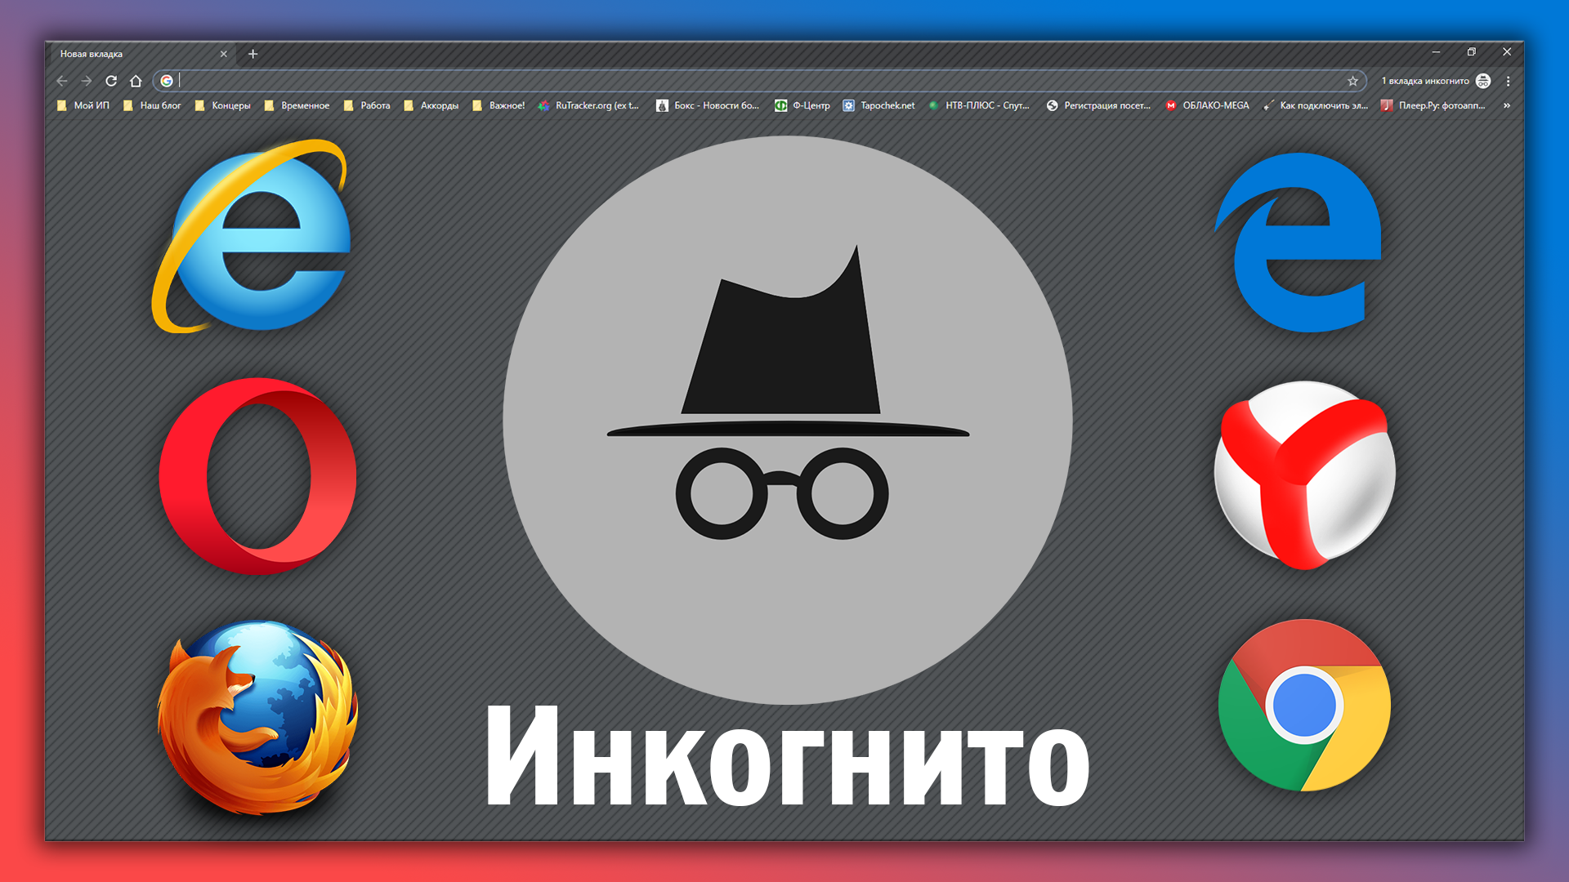Open the Аккорды bookmark folder
The width and height of the screenshot is (1569, 882).
431,105
